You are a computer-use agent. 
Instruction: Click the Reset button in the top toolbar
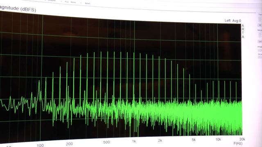pos(88,3)
